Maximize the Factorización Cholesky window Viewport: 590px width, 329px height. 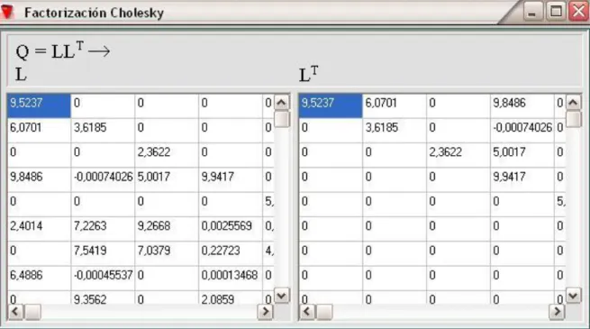pyautogui.click(x=556, y=12)
